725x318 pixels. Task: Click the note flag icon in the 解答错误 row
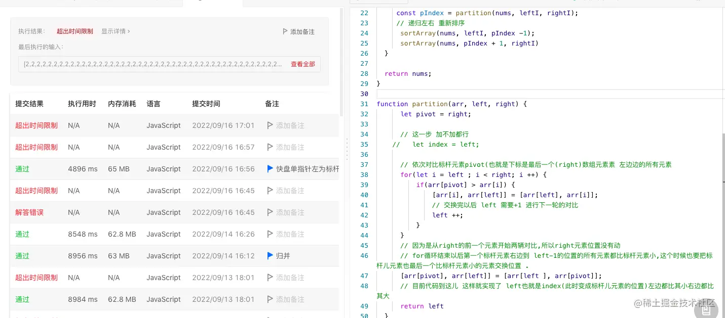coord(270,212)
